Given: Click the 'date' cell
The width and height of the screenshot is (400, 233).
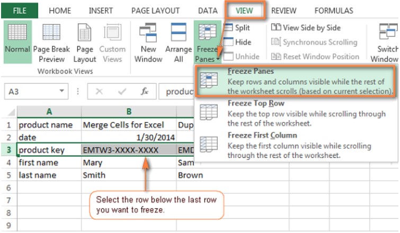Looking at the screenshot, I should pyautogui.click(x=49, y=137).
